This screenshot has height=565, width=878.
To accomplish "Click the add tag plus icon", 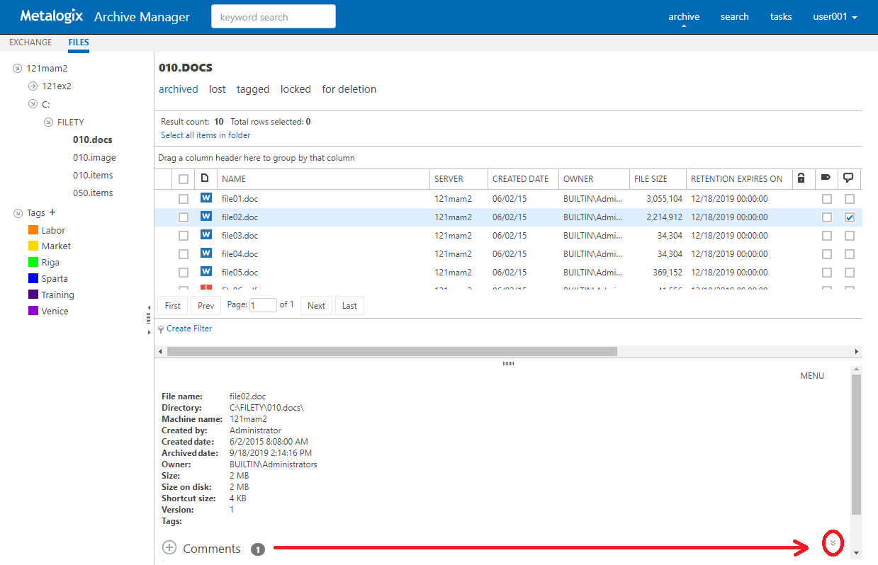I will [52, 212].
